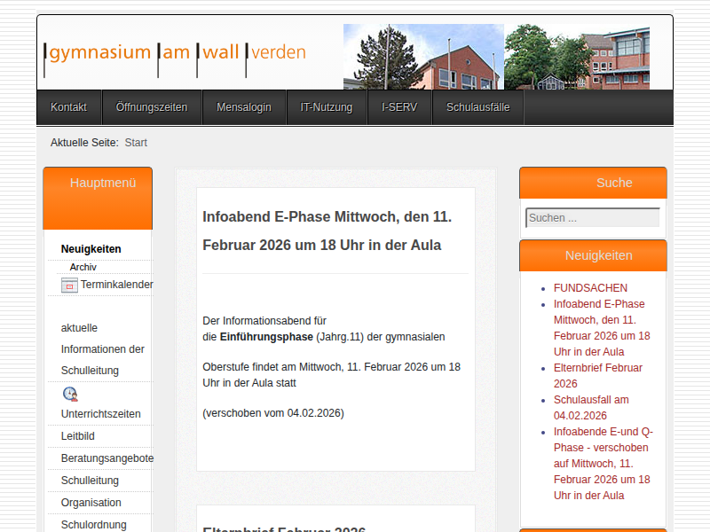This screenshot has width=710, height=532.
Task: Open the Leitbild page from the sidebar
Action: pos(78,436)
